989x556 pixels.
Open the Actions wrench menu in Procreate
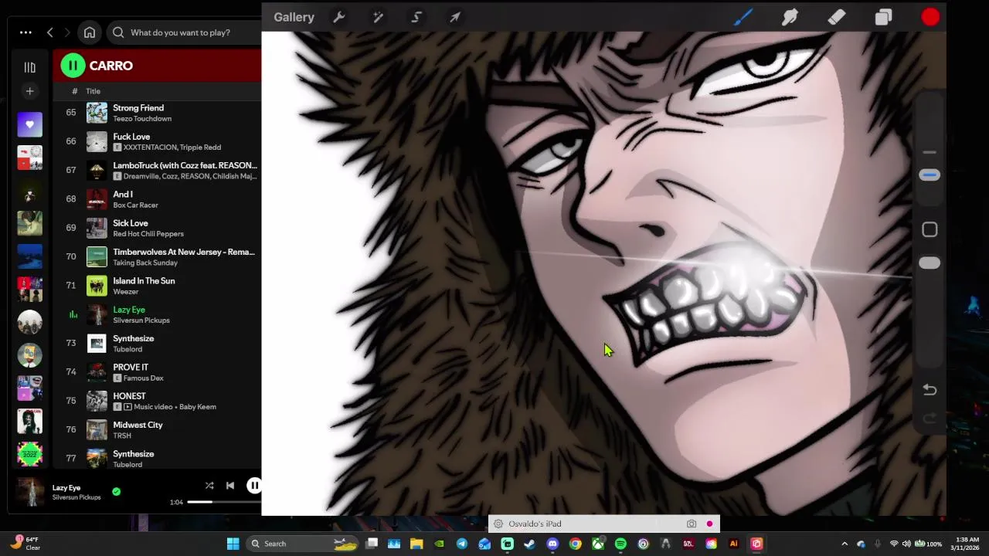[338, 17]
